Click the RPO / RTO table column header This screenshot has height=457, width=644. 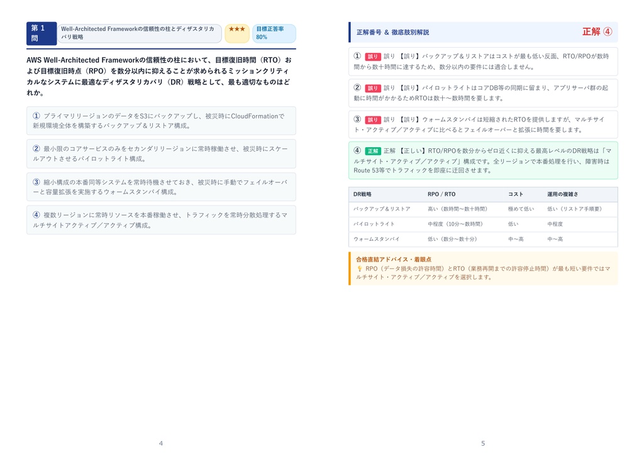pyautogui.click(x=441, y=194)
